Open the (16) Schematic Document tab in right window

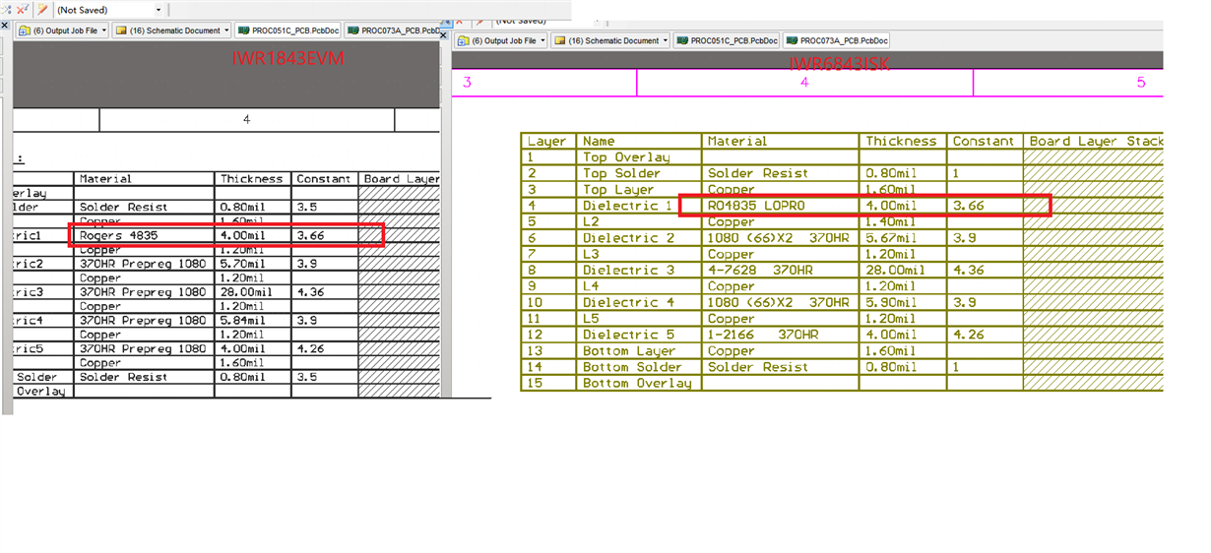point(611,41)
